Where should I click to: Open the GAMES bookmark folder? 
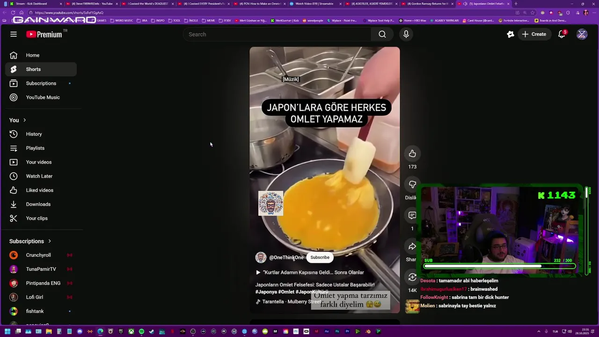[x=99, y=21]
